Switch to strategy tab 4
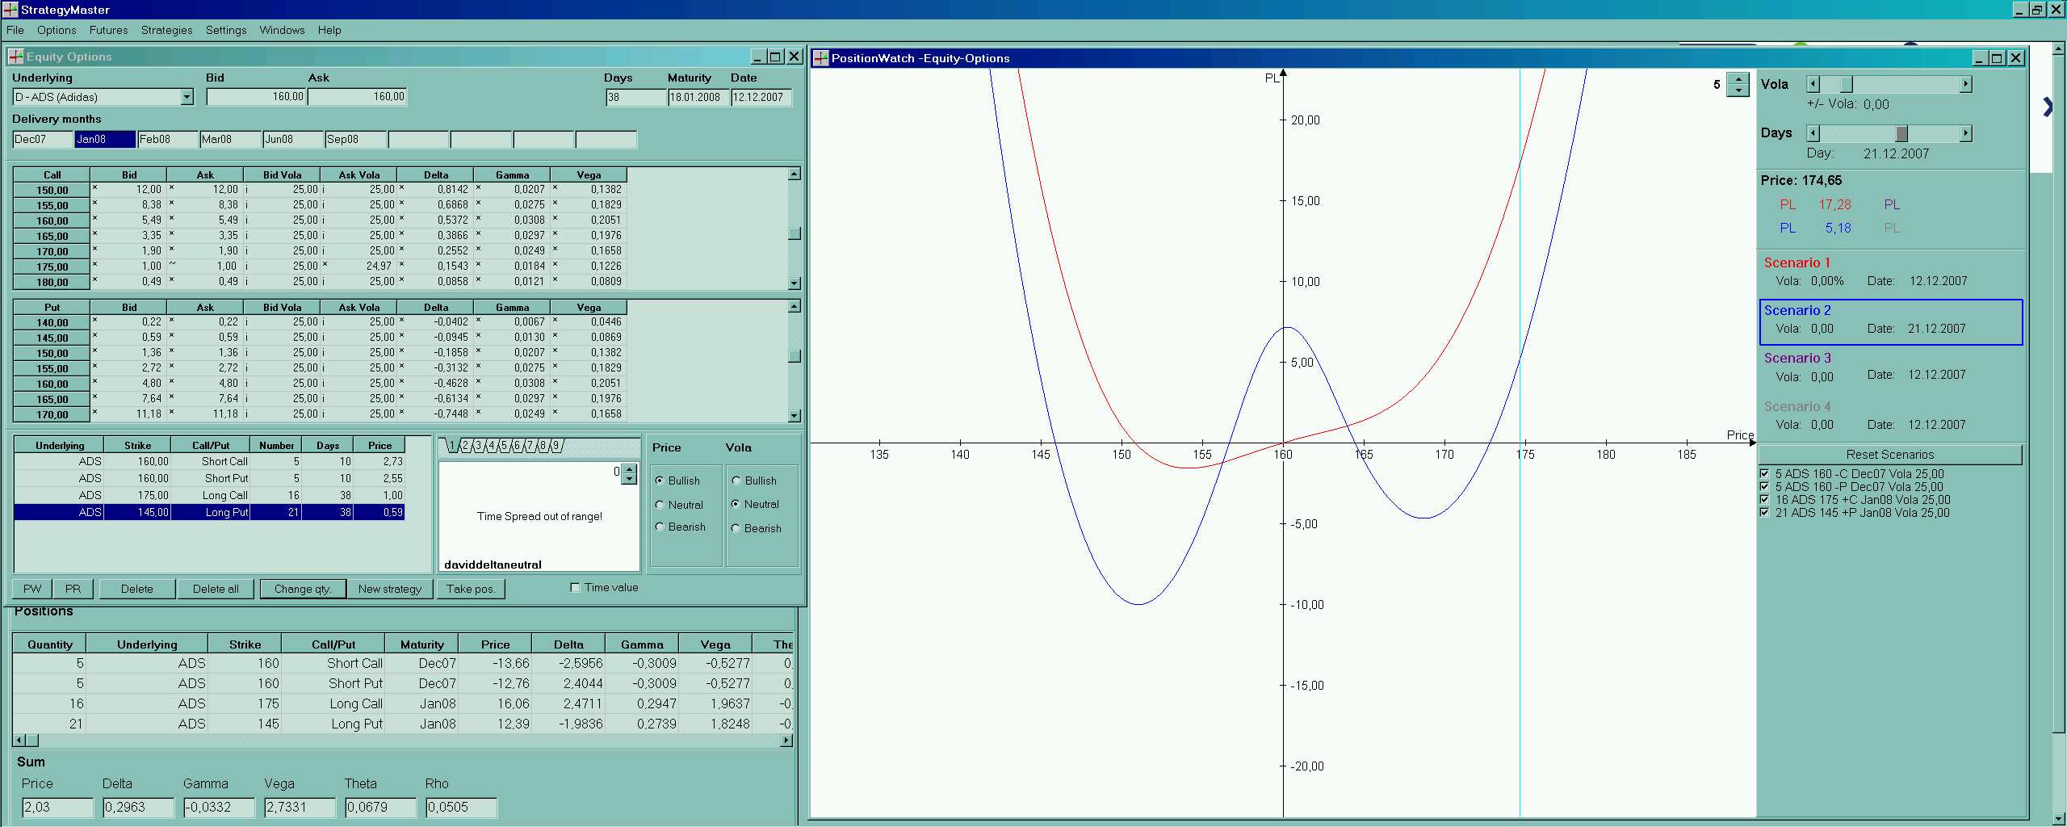 491,446
